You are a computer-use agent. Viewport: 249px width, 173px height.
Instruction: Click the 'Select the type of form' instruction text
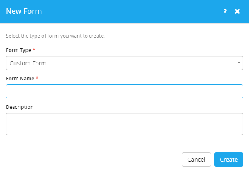point(55,36)
